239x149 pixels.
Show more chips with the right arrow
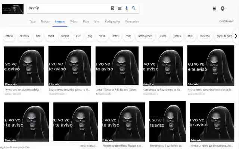236,36
